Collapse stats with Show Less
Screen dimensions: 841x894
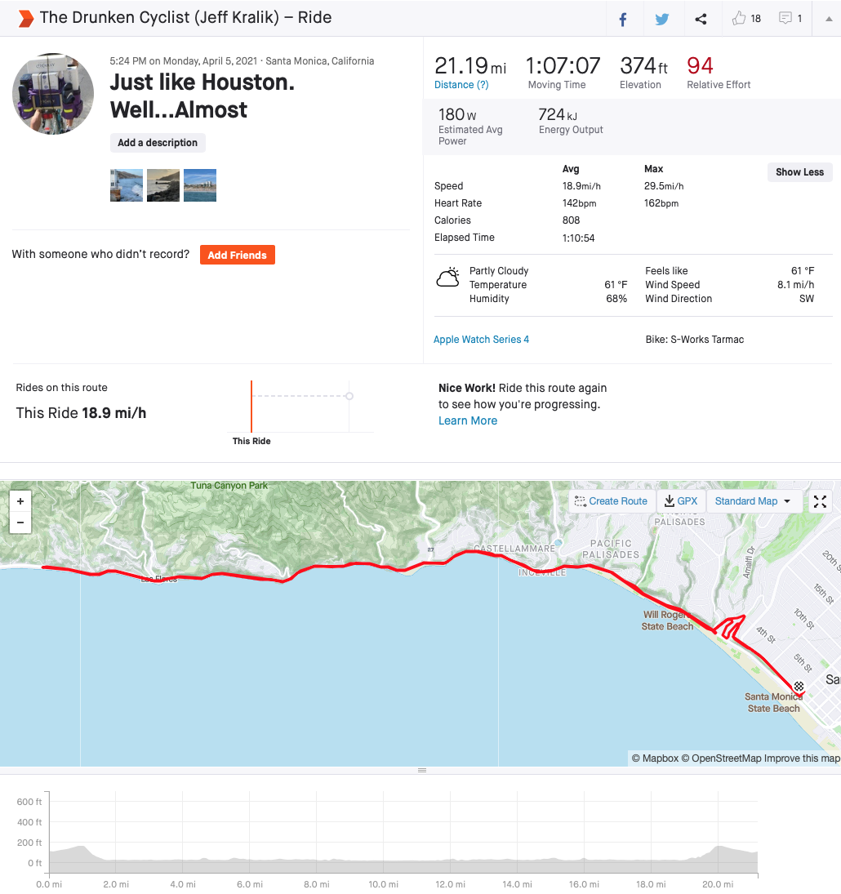click(x=799, y=172)
